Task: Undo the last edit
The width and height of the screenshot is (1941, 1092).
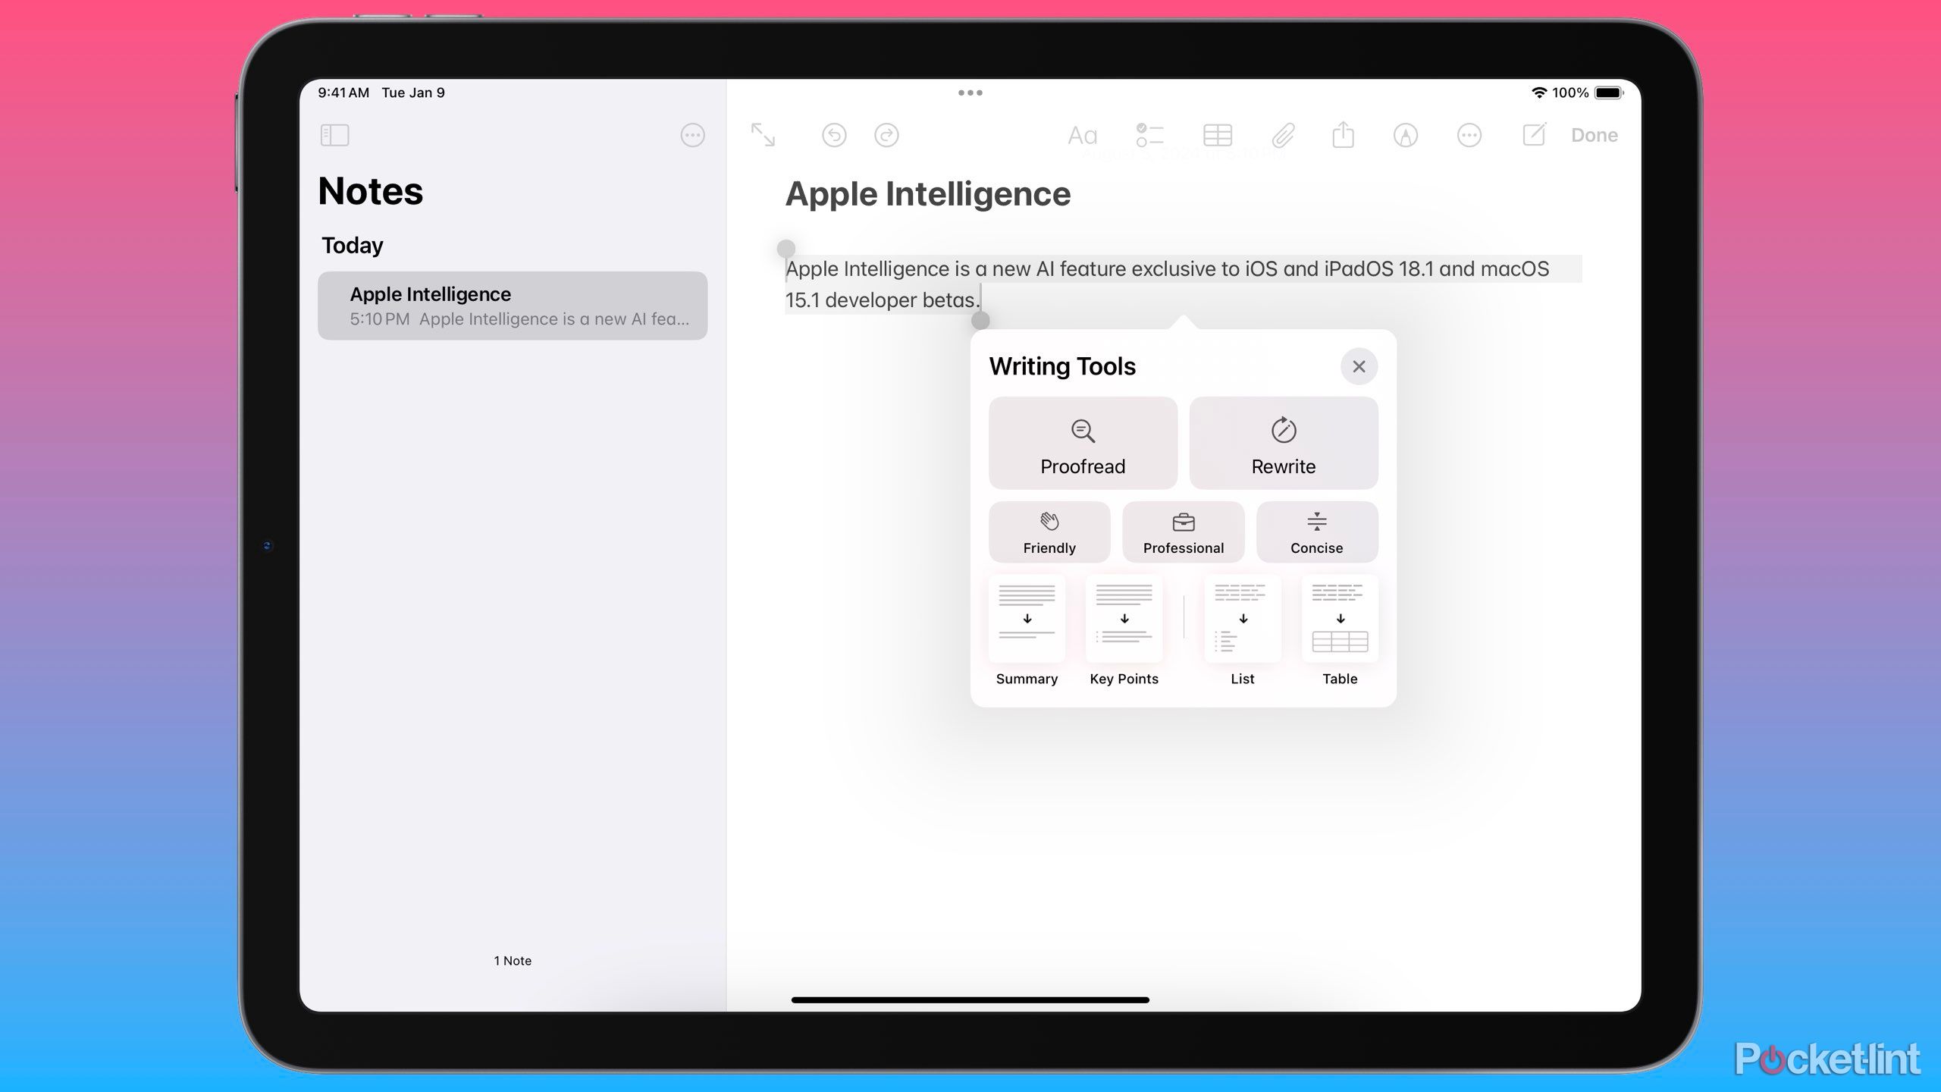Action: tap(834, 135)
